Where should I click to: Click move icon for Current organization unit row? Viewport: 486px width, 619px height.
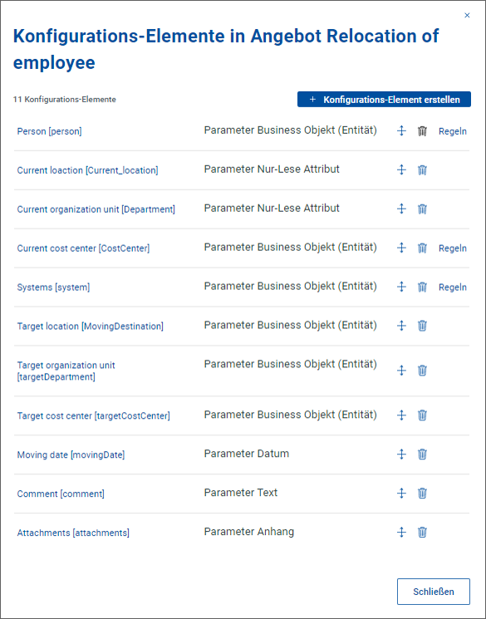click(401, 209)
